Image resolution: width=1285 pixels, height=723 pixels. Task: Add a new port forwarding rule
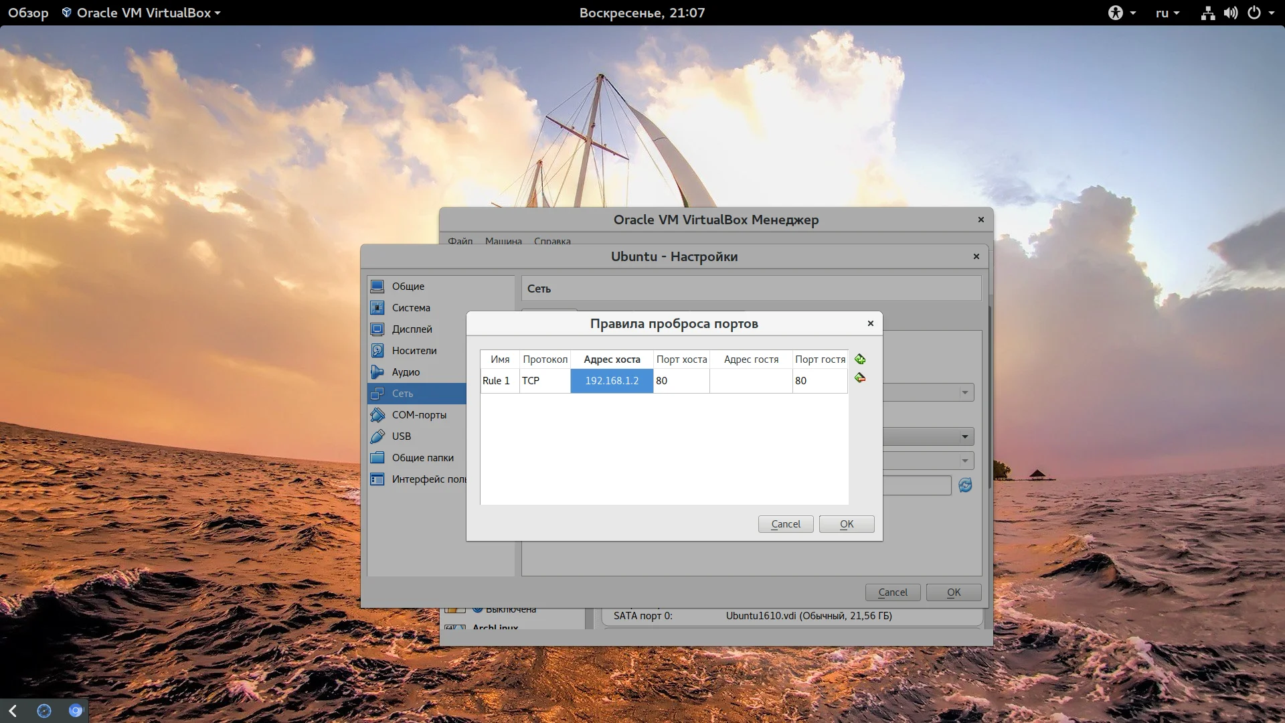860,359
